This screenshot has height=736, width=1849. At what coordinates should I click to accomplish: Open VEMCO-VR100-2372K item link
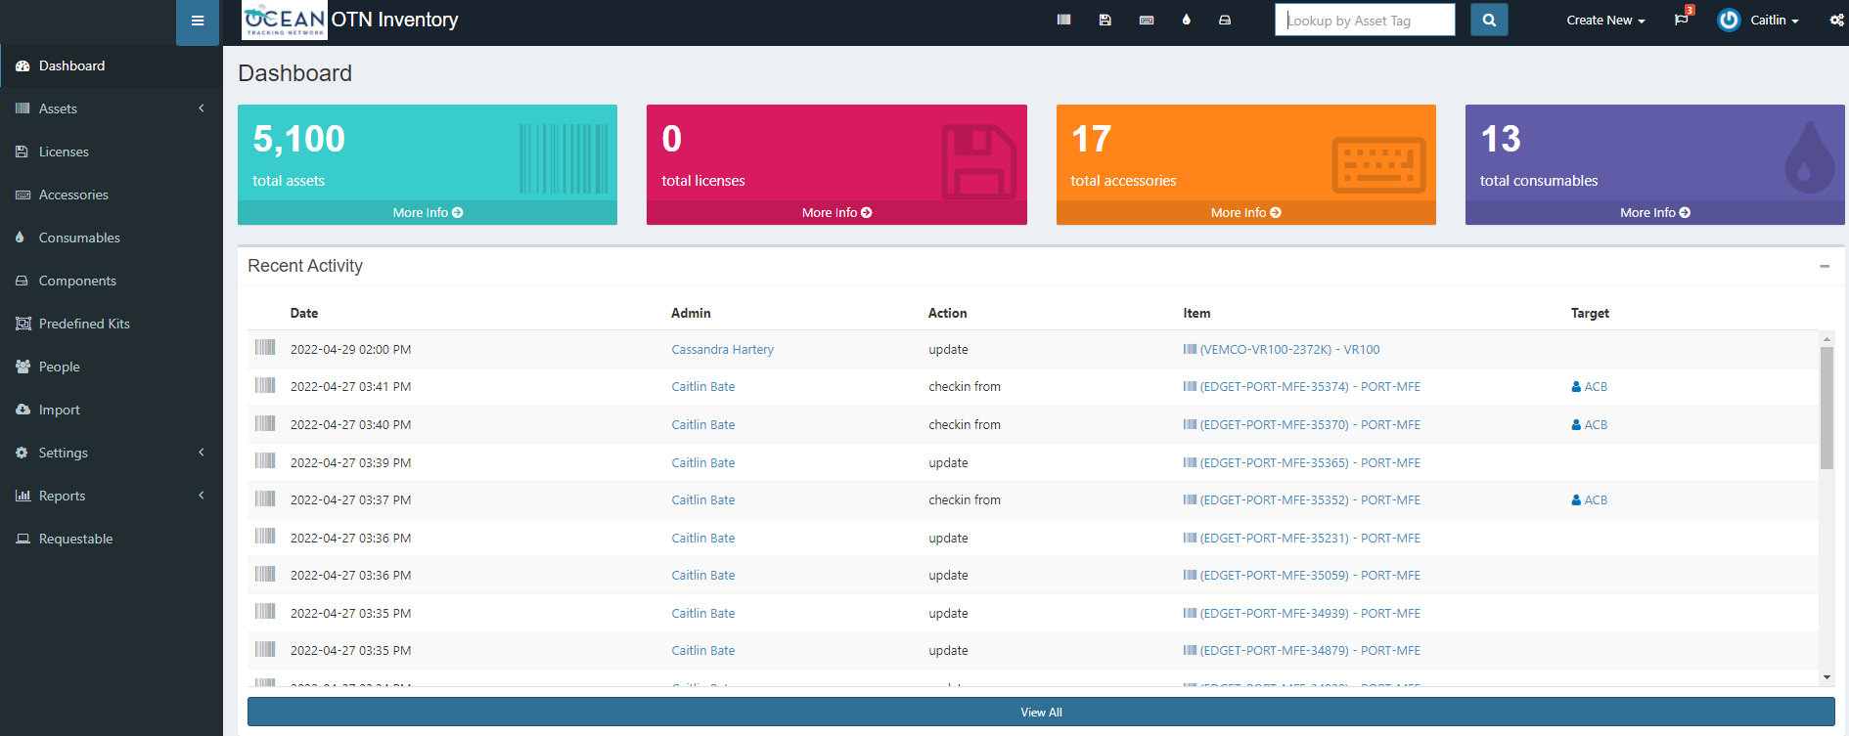click(x=1282, y=349)
